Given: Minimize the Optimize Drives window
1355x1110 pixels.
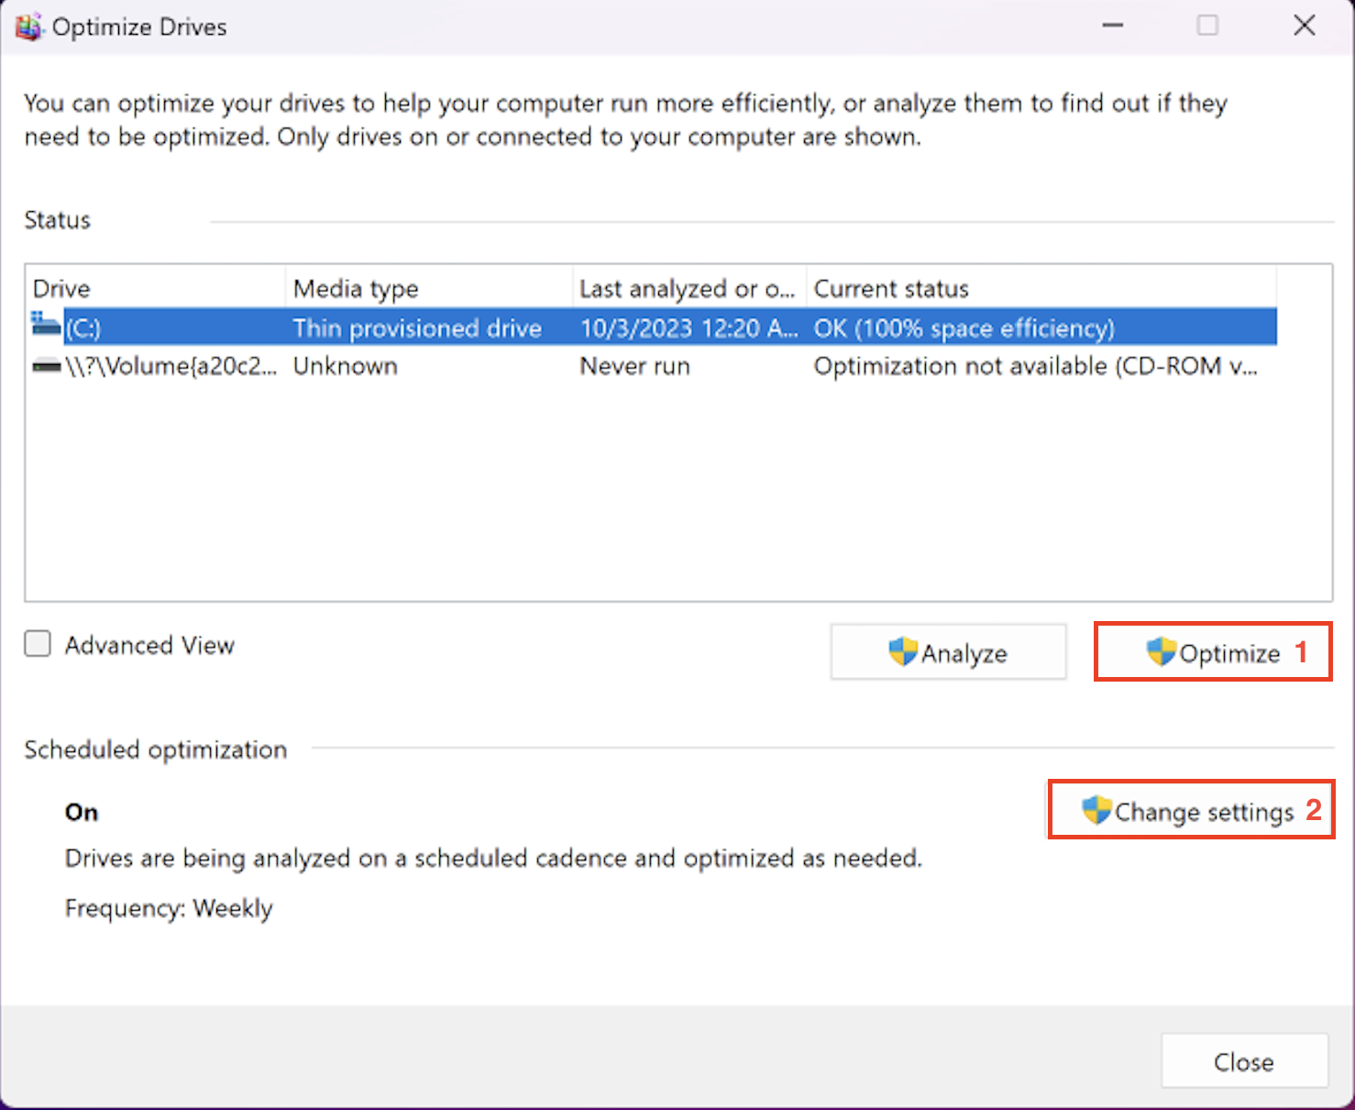Looking at the screenshot, I should 1113,26.
